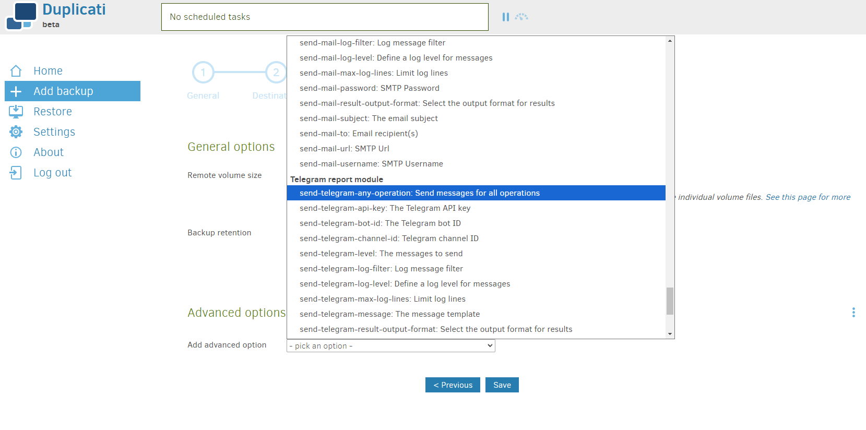Click the 'No scheduled tasks' status box

[x=325, y=17]
